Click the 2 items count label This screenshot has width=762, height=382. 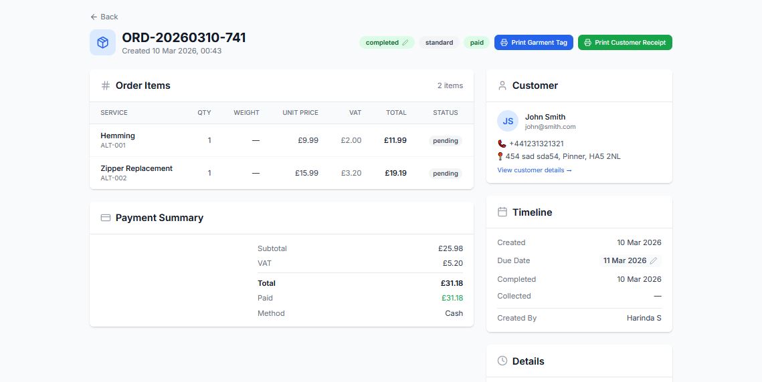(450, 85)
